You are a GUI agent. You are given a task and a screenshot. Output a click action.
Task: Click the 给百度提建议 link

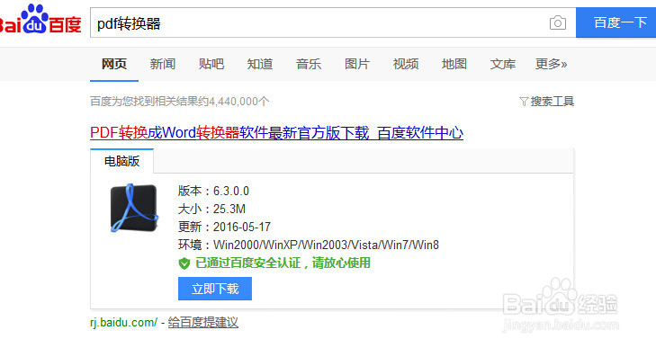pos(202,323)
